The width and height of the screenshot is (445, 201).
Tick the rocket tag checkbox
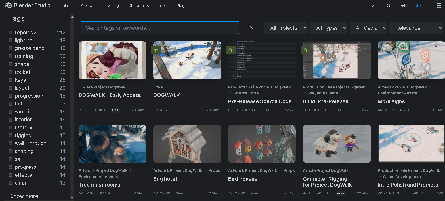tap(11, 72)
